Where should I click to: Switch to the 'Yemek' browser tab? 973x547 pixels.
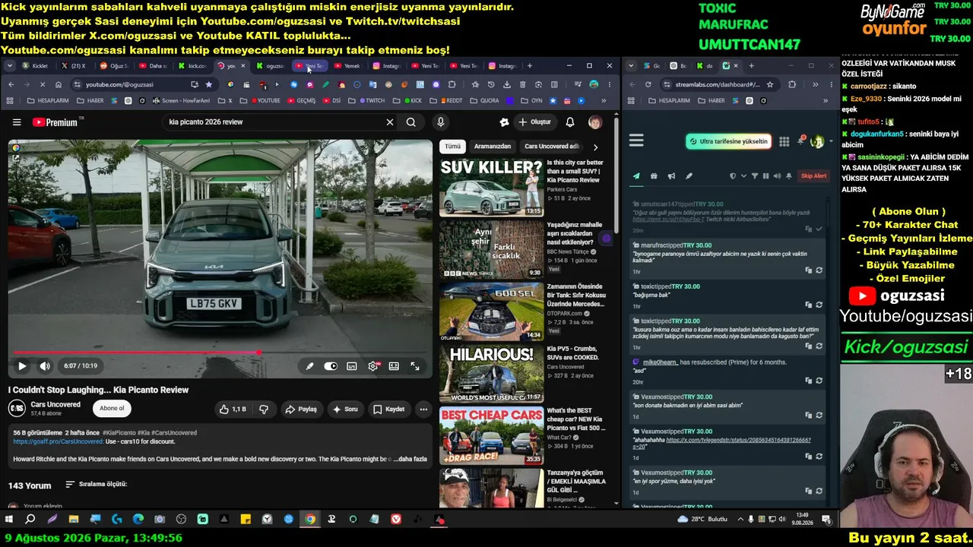click(348, 66)
